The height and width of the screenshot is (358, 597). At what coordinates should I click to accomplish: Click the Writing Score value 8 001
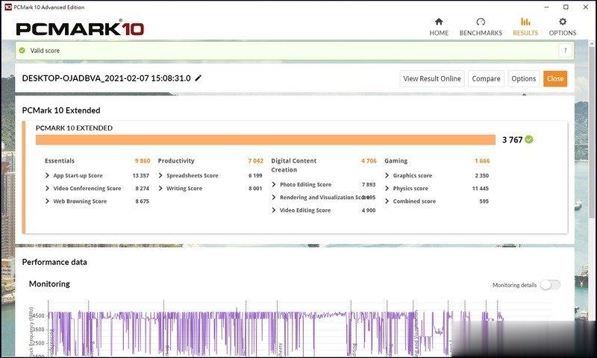tap(255, 188)
